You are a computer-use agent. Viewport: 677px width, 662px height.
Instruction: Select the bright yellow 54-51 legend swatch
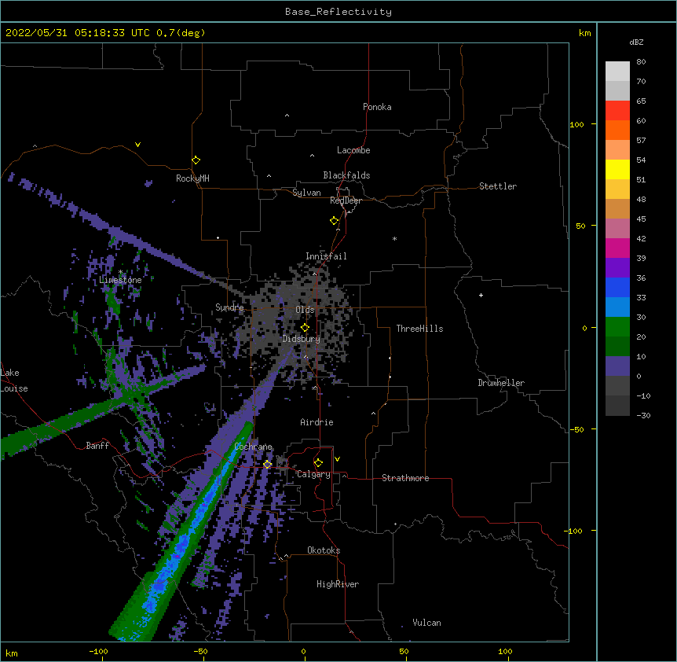tap(617, 169)
